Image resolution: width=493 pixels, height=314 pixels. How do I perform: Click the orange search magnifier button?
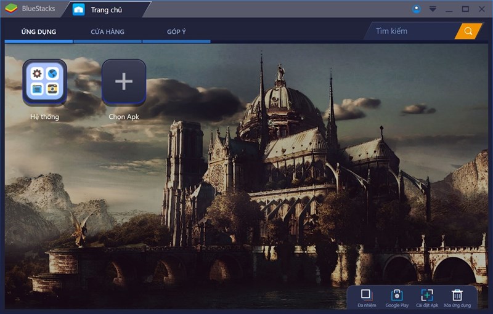[468, 31]
